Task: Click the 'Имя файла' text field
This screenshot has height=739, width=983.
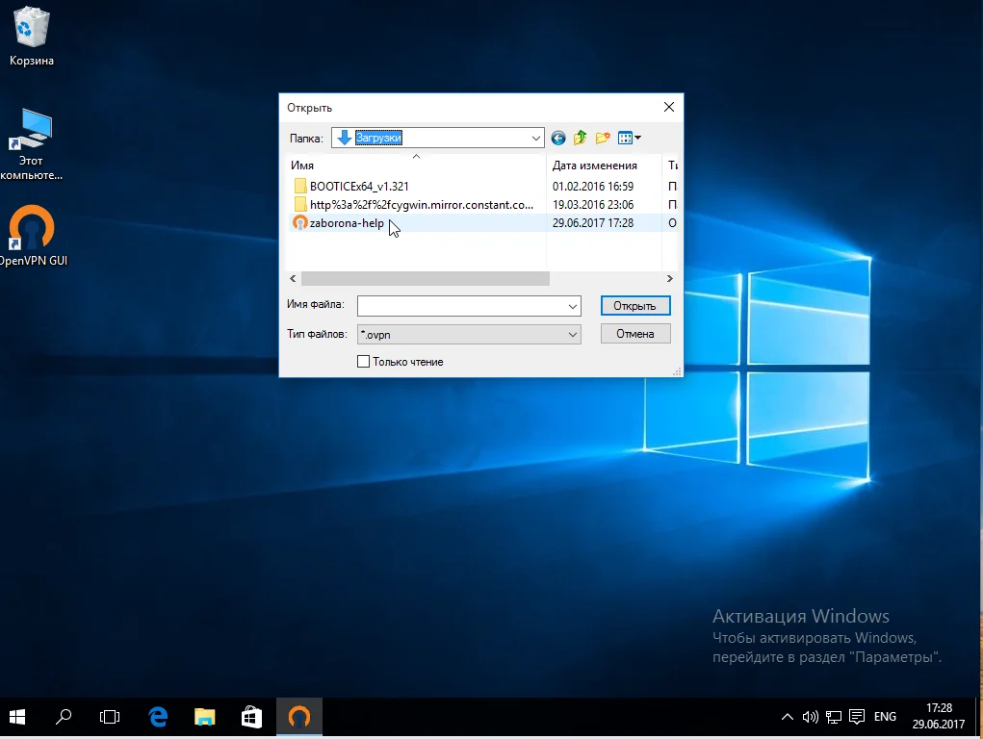Action: pyautogui.click(x=460, y=306)
